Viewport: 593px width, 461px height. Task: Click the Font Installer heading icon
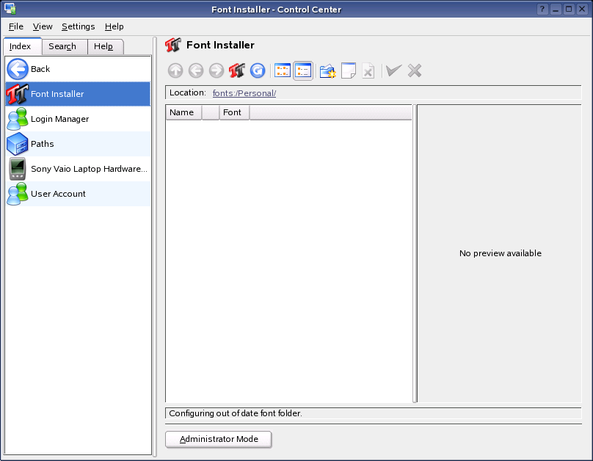(173, 45)
